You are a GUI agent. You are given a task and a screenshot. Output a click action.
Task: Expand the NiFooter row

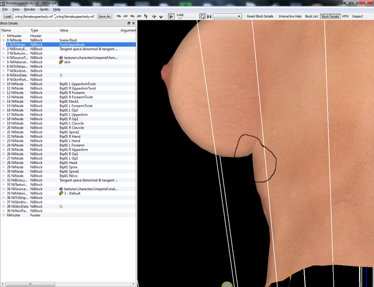[3, 215]
